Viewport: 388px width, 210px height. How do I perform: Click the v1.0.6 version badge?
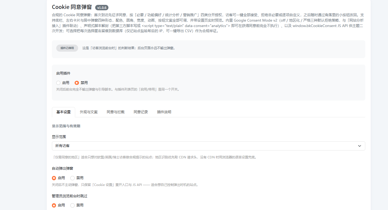point(102,8)
